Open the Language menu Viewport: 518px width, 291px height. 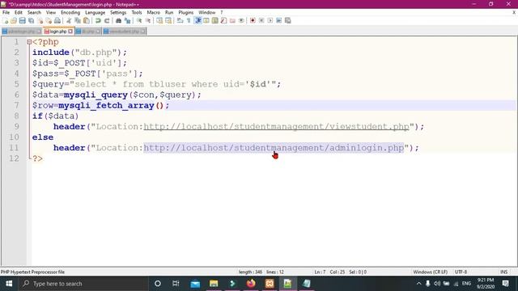pyautogui.click(x=95, y=13)
